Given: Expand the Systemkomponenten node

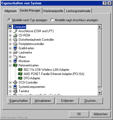Looking at the screenshot, I should pos(10,87).
